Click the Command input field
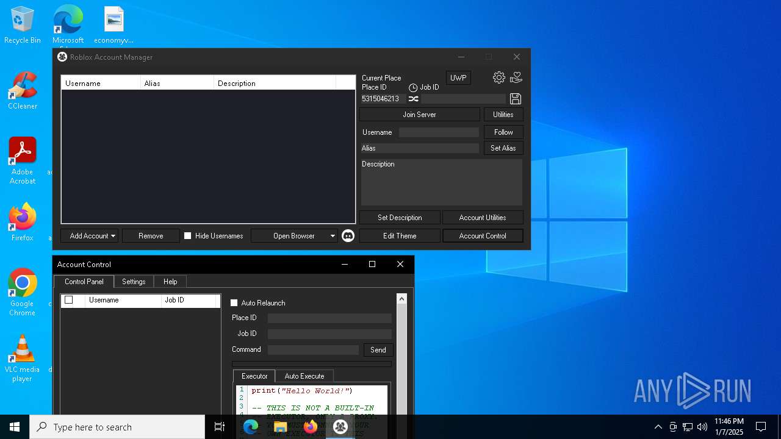781x439 pixels. click(313, 350)
